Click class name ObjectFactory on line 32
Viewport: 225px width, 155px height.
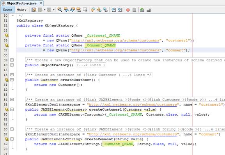coord(59,26)
